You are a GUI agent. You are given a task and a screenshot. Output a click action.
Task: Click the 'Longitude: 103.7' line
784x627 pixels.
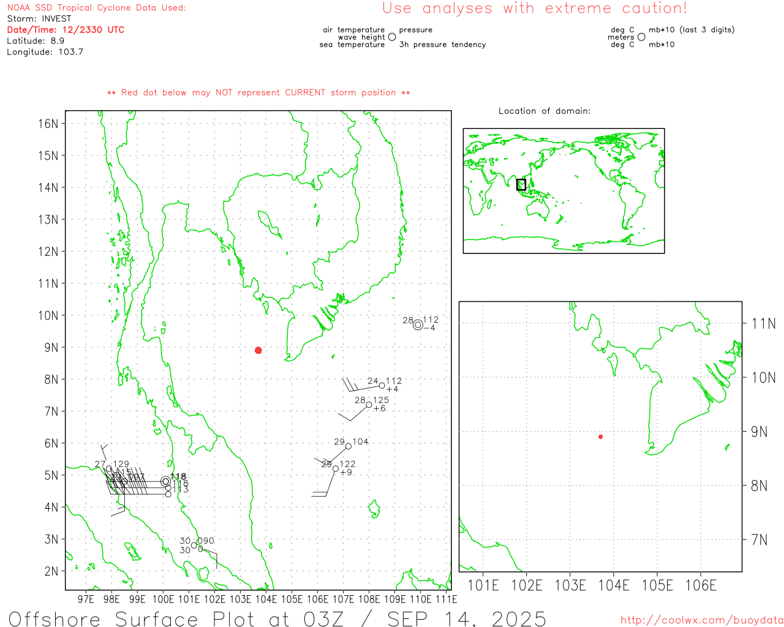tap(45, 52)
